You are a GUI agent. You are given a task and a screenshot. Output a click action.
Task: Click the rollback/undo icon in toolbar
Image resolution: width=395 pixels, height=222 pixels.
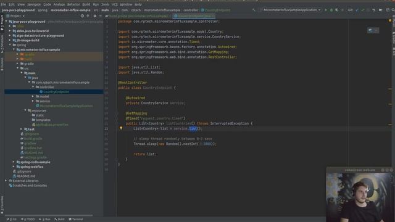(374, 10)
